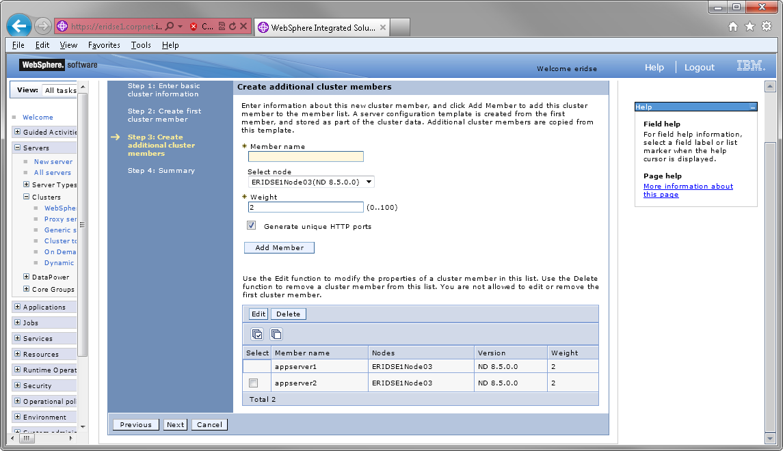Minimize the Help portlet
783x451 pixels.
point(752,107)
